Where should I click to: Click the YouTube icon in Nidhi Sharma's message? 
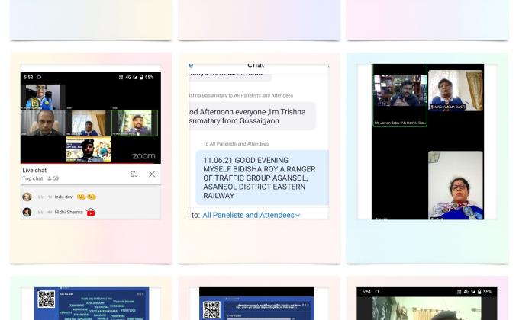[x=90, y=212]
